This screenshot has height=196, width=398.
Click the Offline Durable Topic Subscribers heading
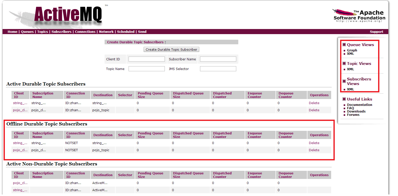point(47,124)
